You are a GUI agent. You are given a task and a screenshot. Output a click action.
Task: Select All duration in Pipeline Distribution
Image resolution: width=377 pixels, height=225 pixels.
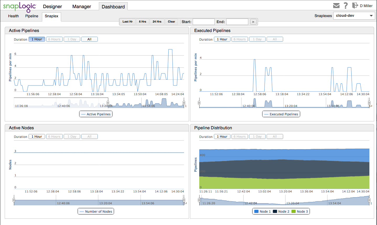(x=275, y=137)
